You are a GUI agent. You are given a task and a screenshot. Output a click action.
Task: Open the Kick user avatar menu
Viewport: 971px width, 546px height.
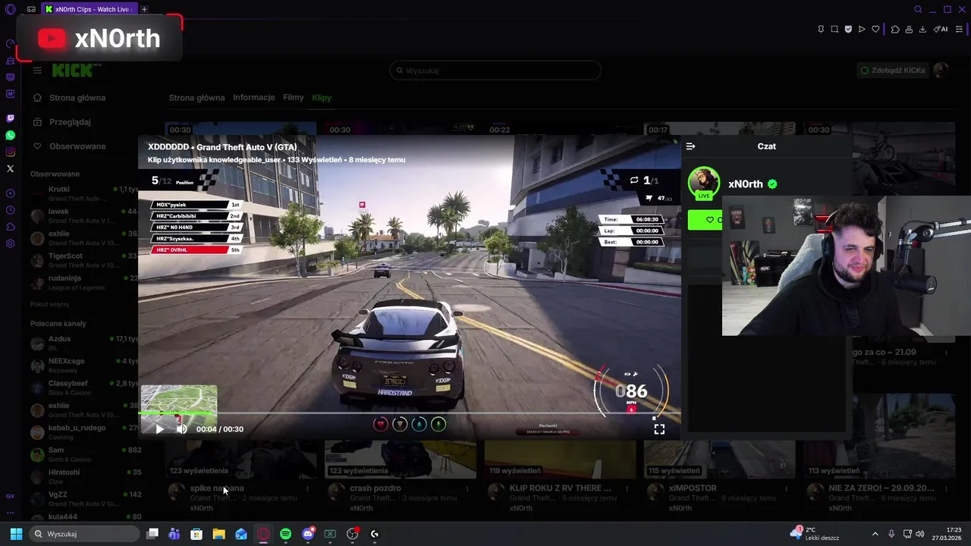pyautogui.click(x=941, y=70)
